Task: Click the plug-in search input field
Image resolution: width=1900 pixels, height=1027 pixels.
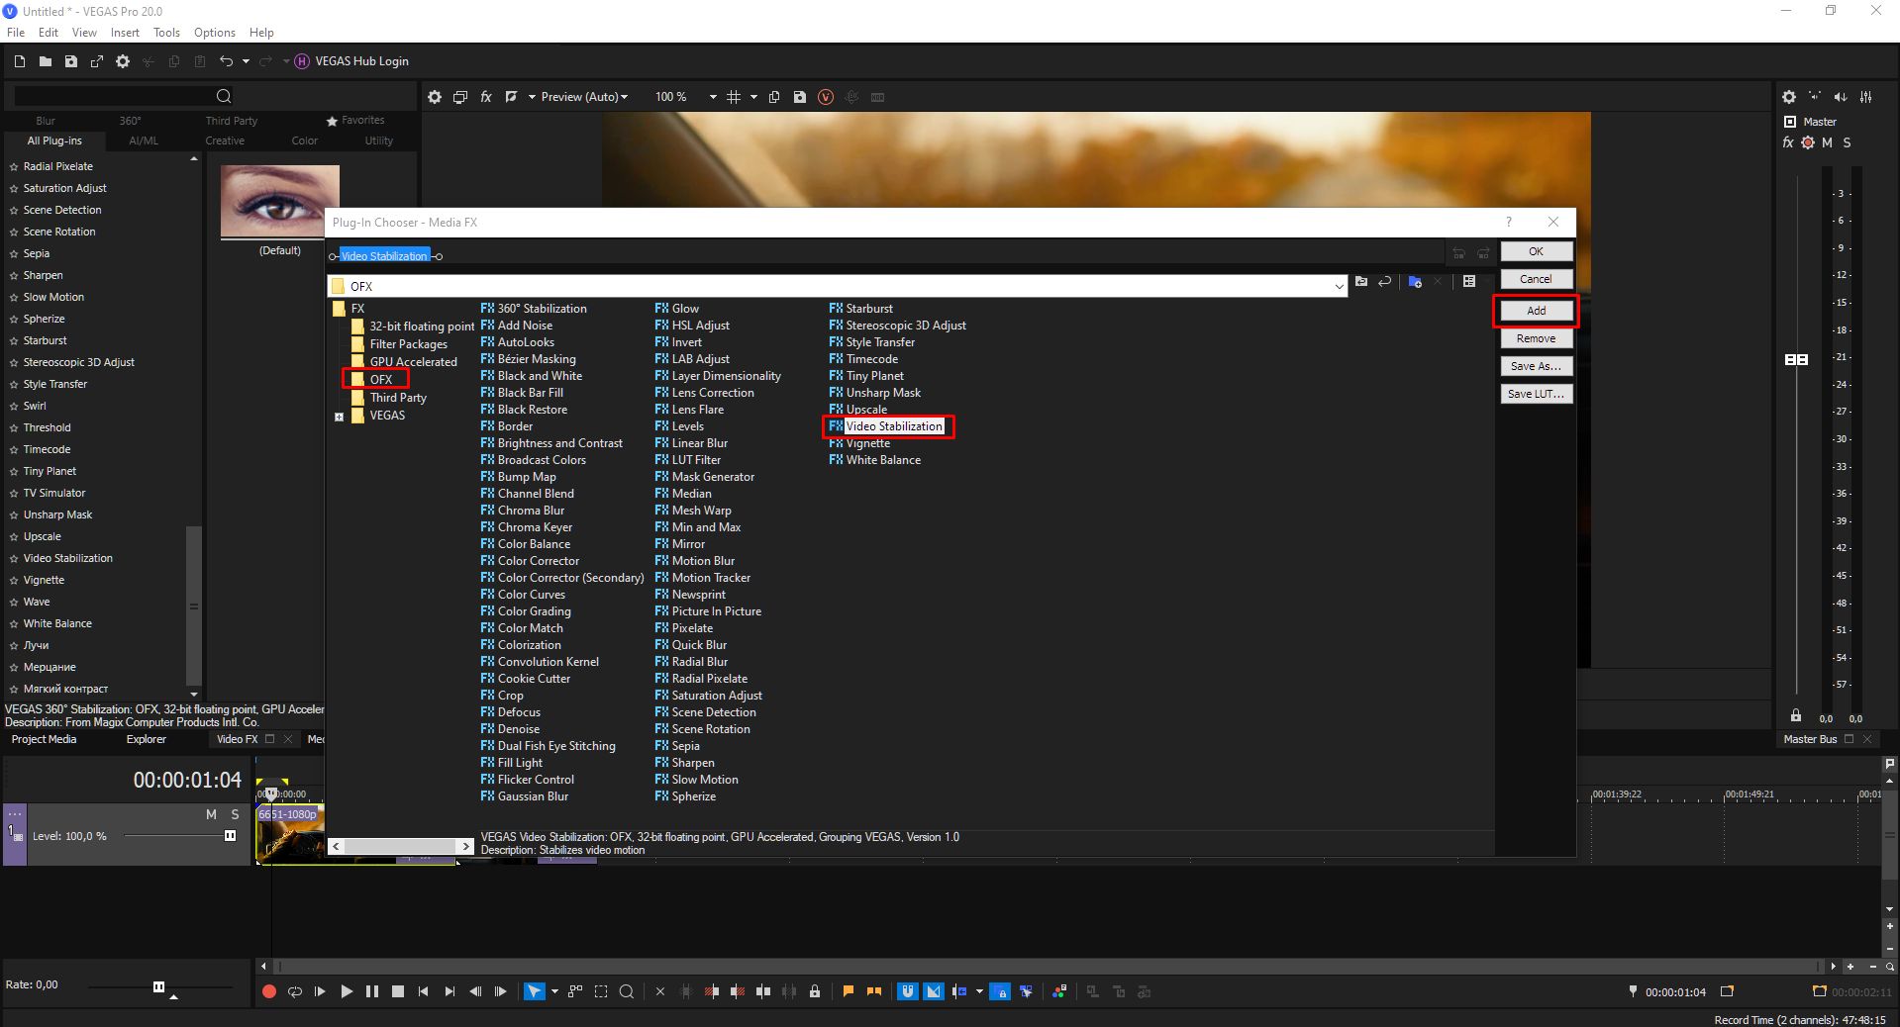Action: pos(113,96)
